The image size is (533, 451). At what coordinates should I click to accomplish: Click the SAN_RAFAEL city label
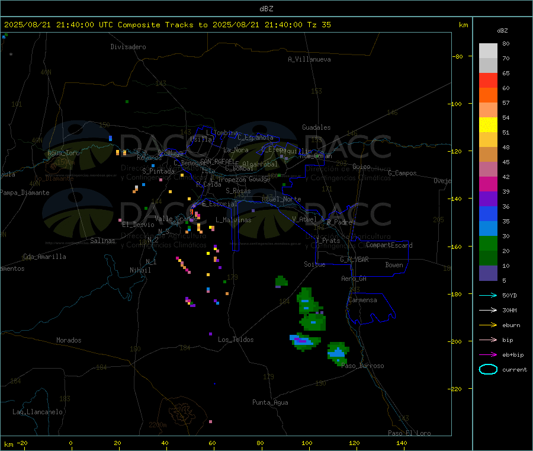217,161
